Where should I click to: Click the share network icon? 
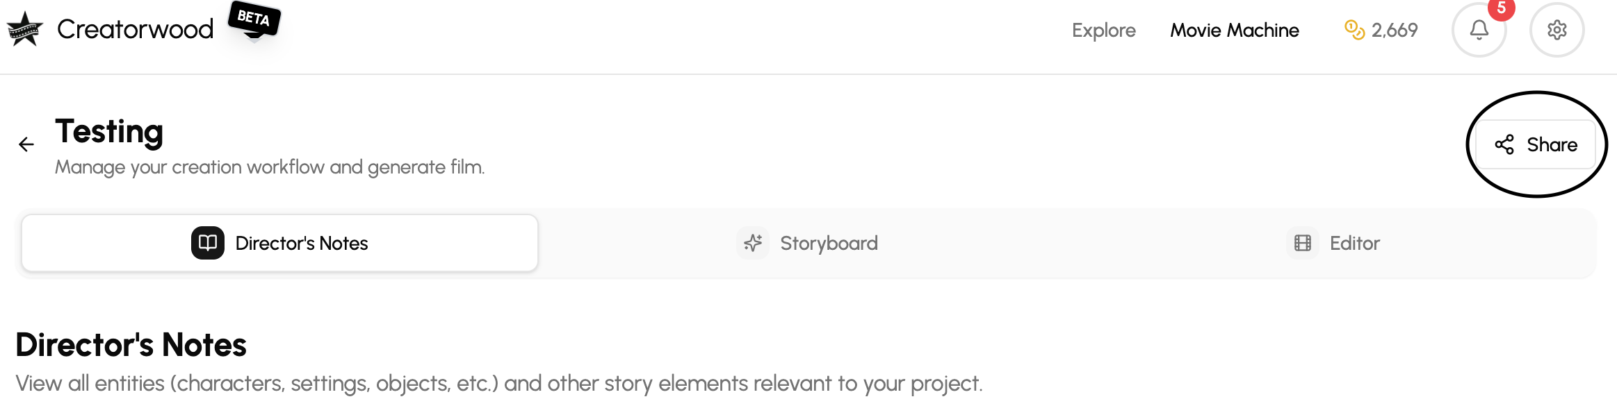point(1504,144)
